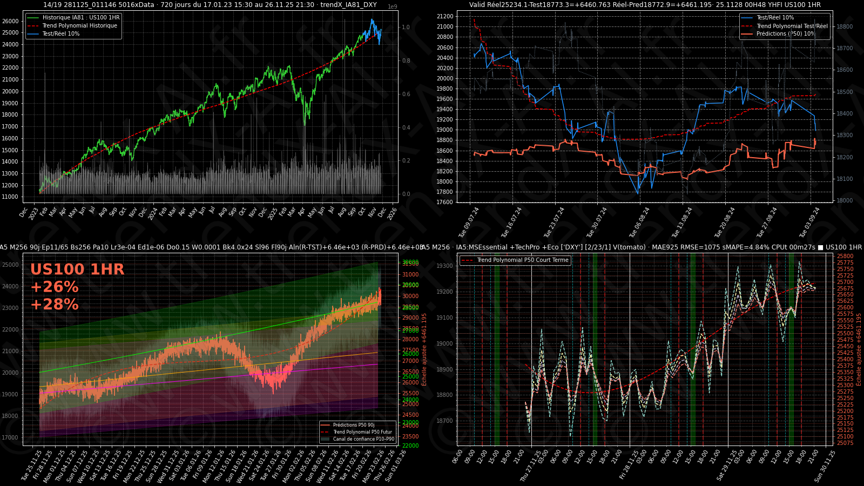Screen dimensions: 864x486
Task: Click the large US100 1HR label
Action: [77, 269]
